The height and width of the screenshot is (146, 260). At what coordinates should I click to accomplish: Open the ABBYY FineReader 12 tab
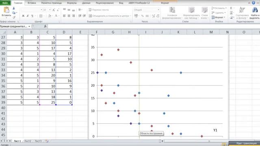[139, 3]
